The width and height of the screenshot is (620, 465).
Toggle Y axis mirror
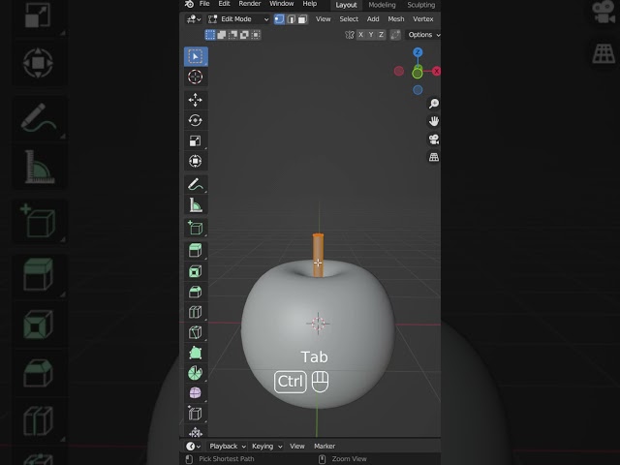click(371, 35)
